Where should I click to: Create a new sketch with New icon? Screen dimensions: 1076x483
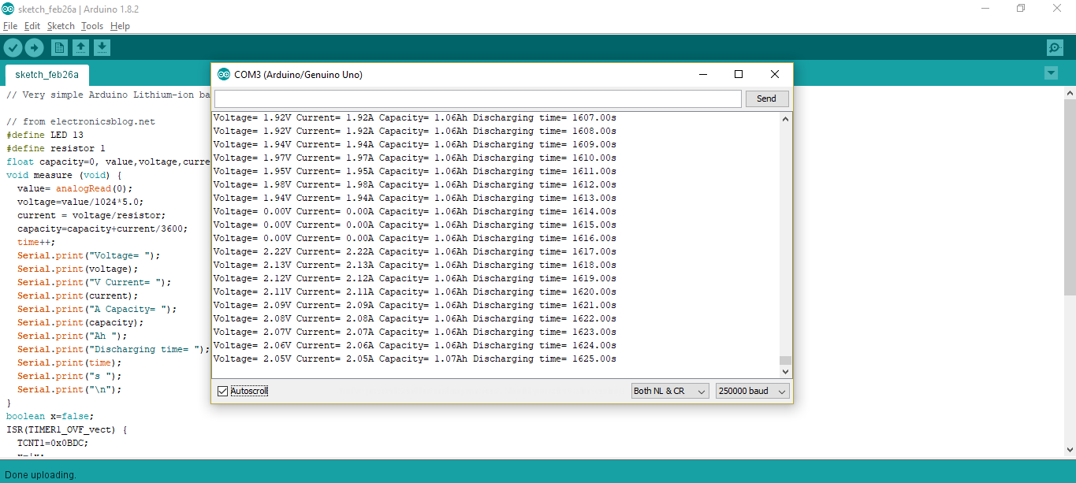coord(59,48)
